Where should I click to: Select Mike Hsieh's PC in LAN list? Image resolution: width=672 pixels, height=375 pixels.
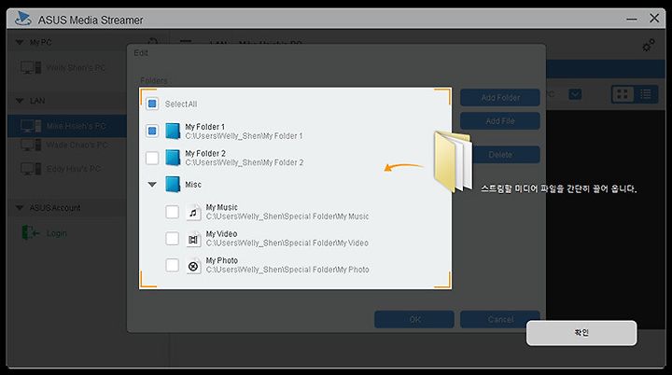click(67, 126)
